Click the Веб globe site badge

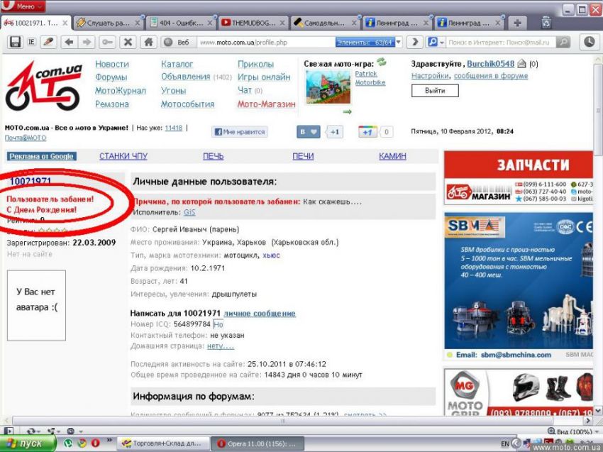(x=177, y=43)
